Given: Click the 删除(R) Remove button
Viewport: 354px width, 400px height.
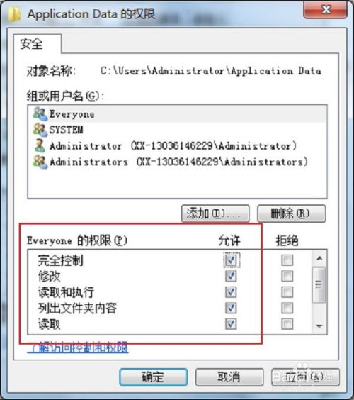Looking at the screenshot, I should pyautogui.click(x=292, y=213).
